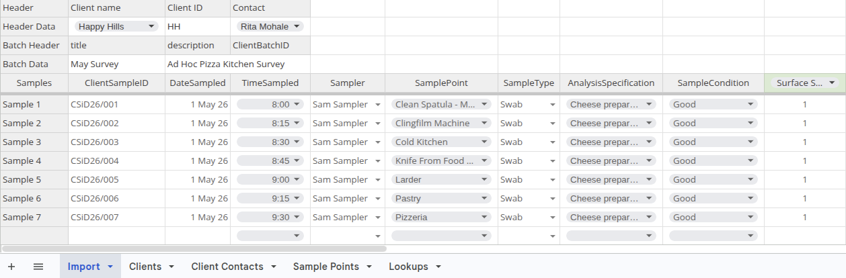Viewport: 846px width, 278px height.
Task: Open the Sample Points tab arrow
Action: [x=369, y=267]
